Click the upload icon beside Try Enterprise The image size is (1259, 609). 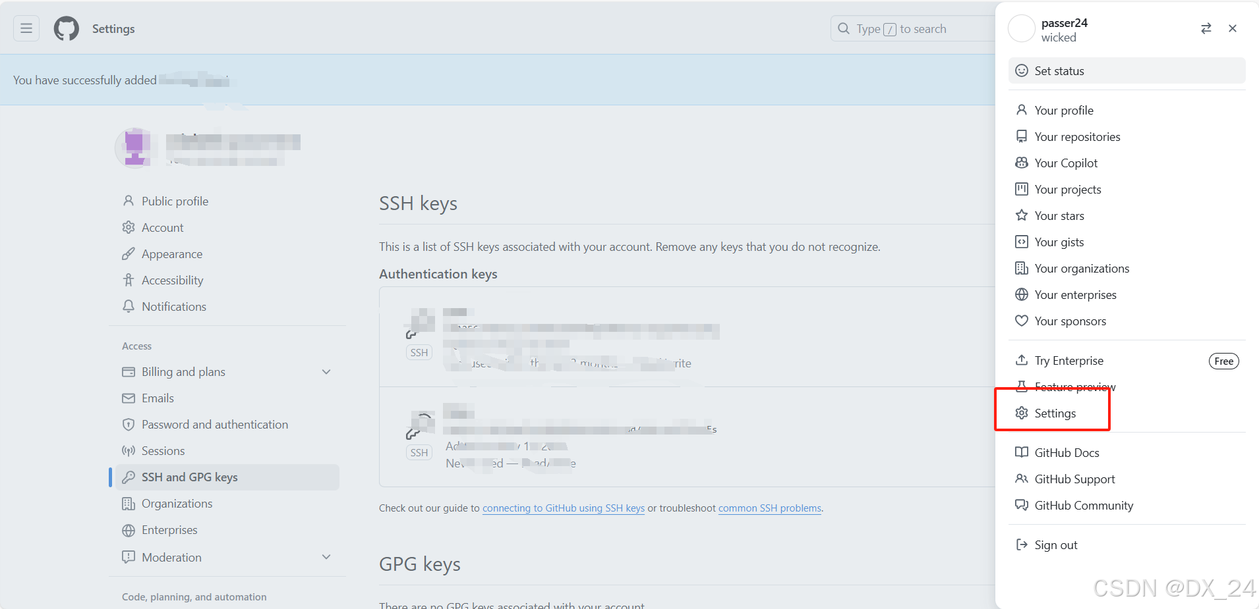coord(1022,360)
